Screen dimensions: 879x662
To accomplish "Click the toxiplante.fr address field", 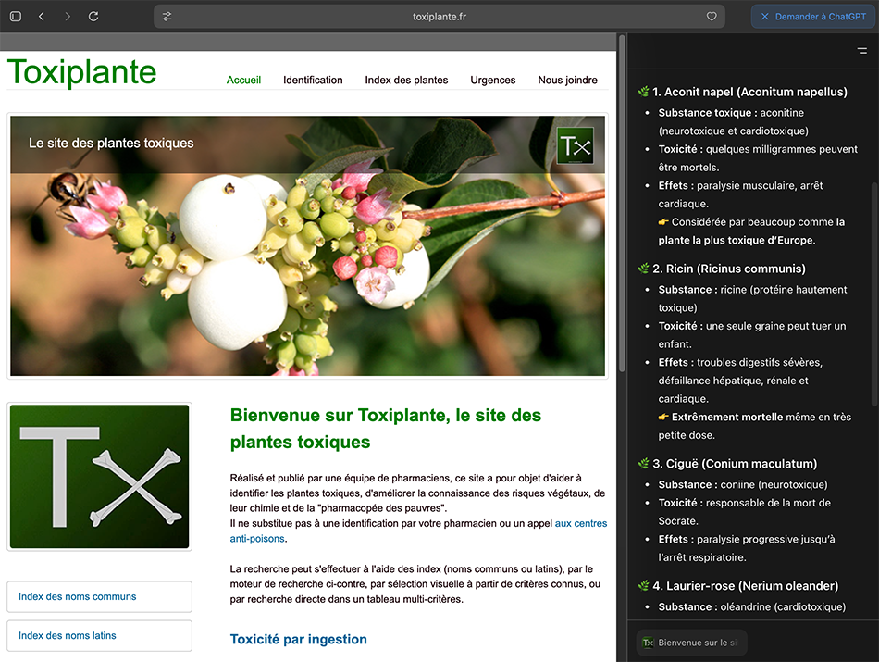I will 439,17.
